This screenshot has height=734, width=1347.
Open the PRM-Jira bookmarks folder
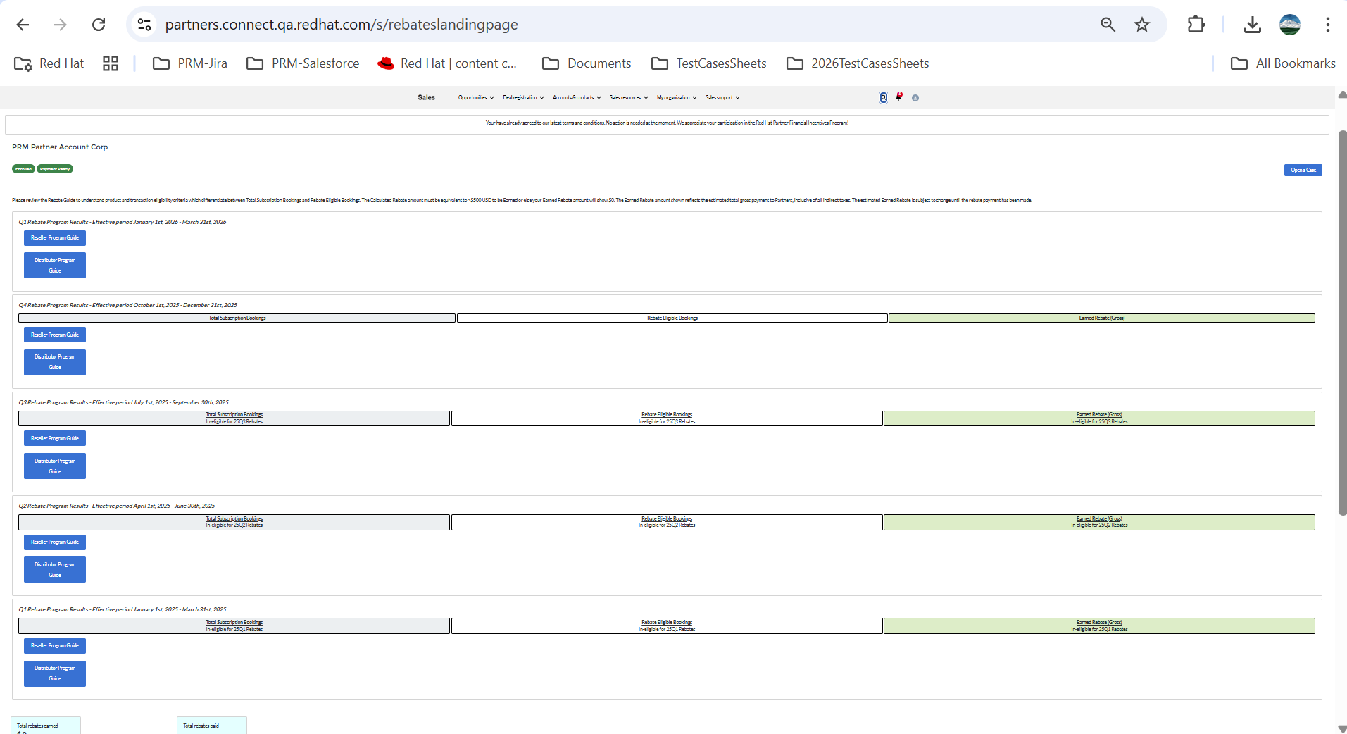190,63
